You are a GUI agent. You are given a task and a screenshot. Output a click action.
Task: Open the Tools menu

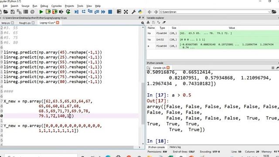click(x=80, y=6)
